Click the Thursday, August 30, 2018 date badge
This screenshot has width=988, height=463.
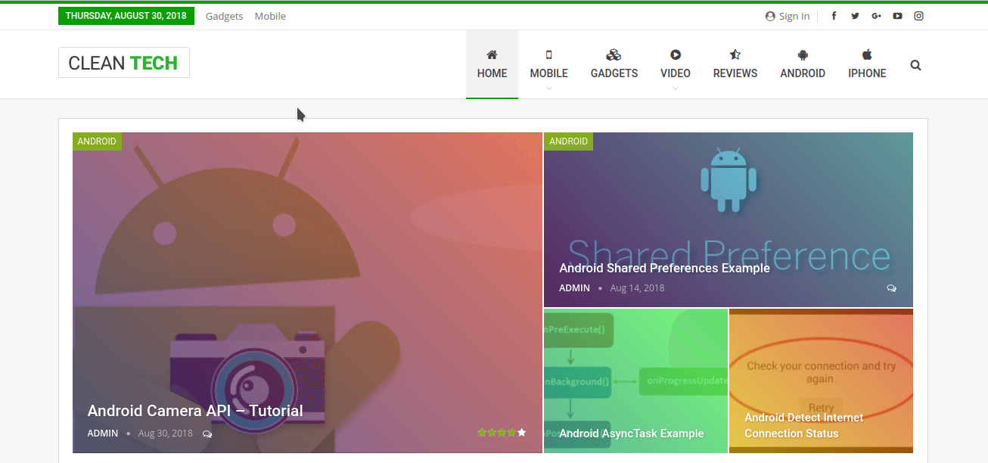[126, 16]
